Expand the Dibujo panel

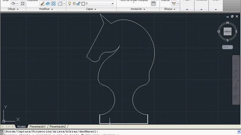pos(13,9)
